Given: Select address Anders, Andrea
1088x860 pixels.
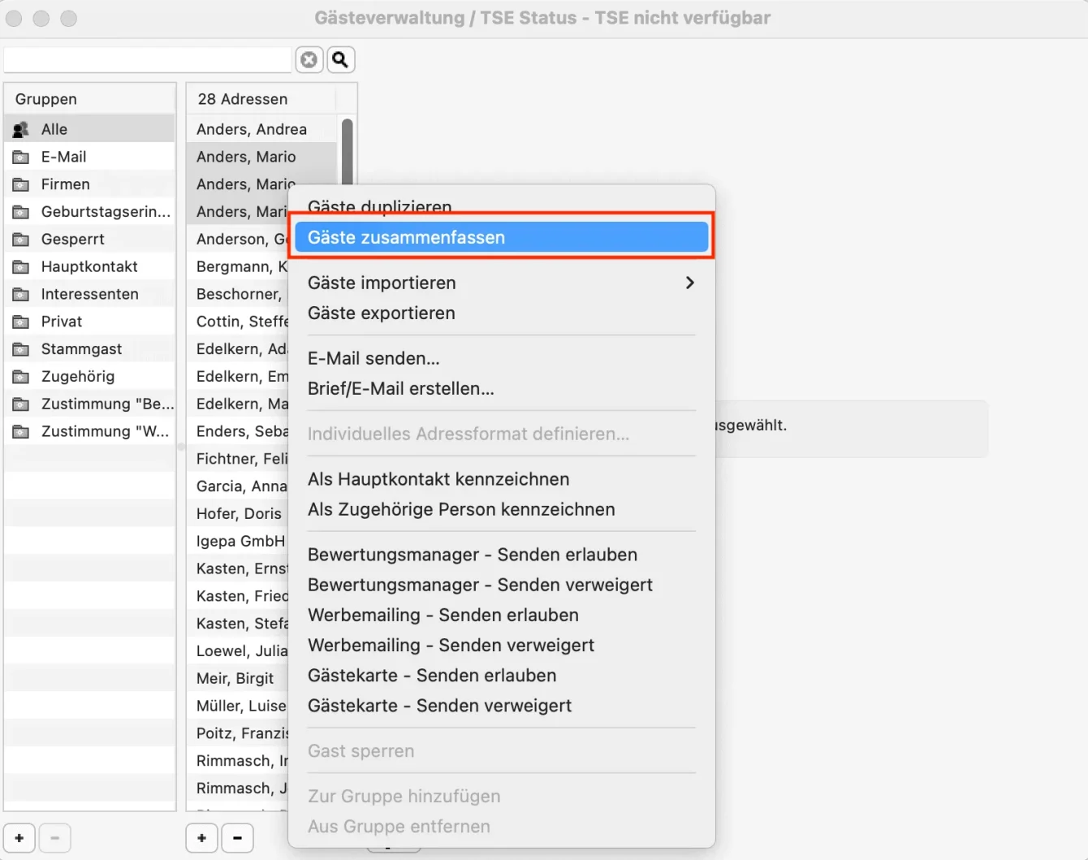Looking at the screenshot, I should (x=262, y=129).
